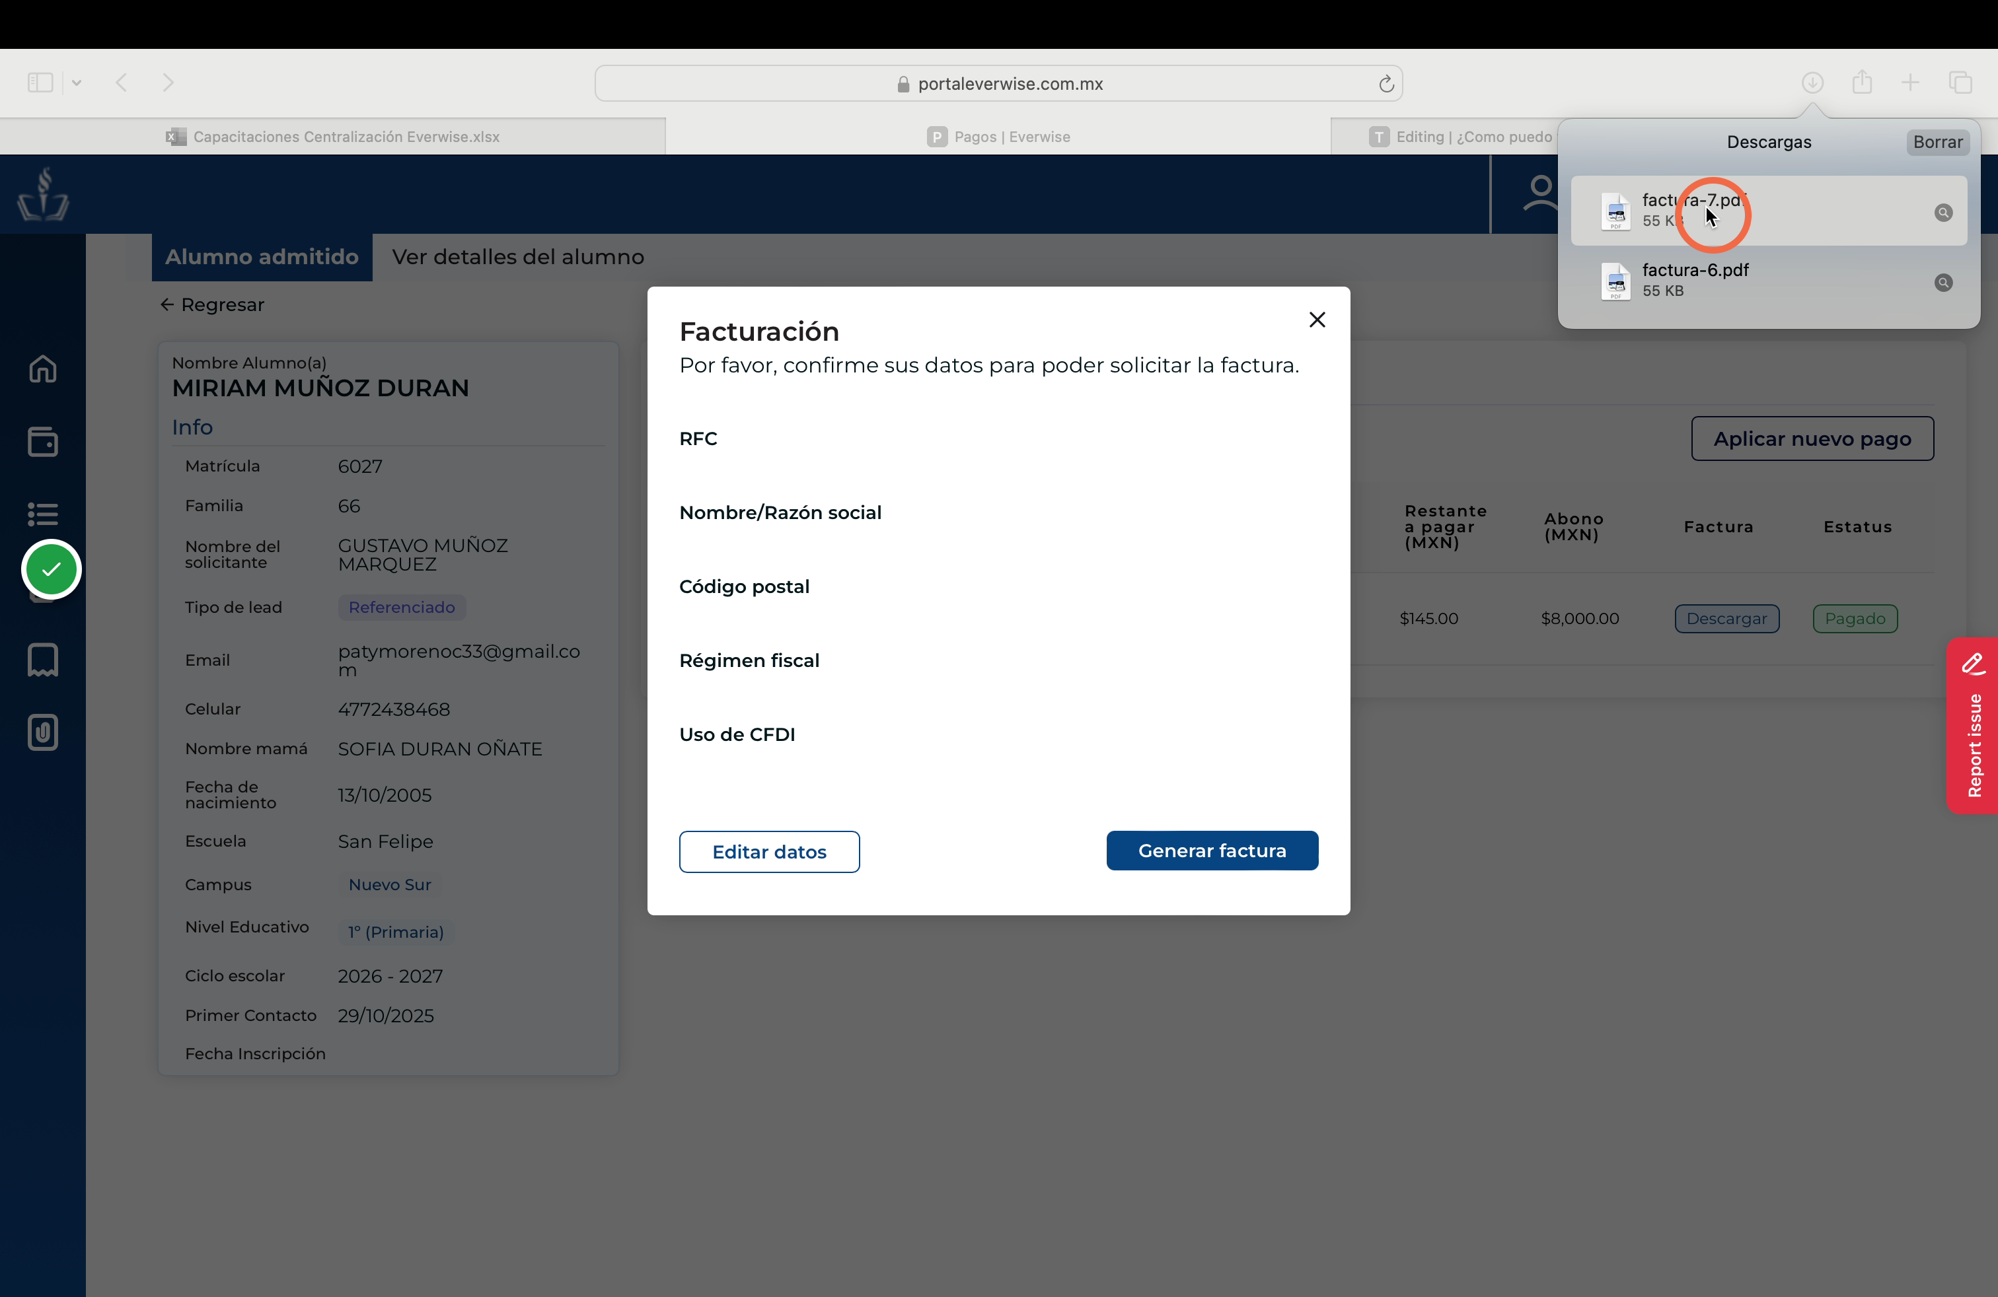The height and width of the screenshot is (1297, 1998).
Task: Go forward in Safari history
Action: pos(168,82)
